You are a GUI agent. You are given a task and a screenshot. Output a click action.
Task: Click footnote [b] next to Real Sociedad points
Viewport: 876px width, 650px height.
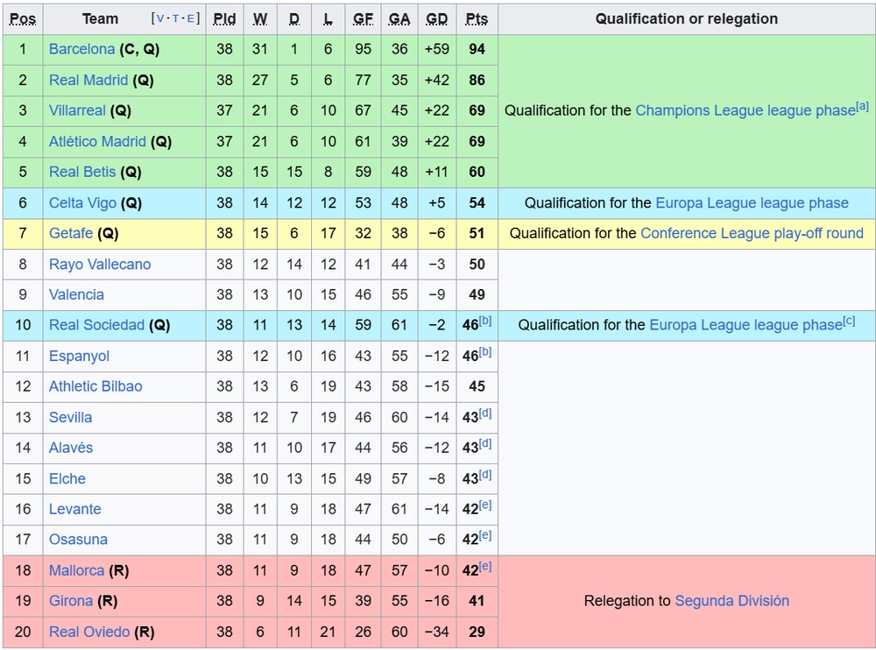pos(485,321)
